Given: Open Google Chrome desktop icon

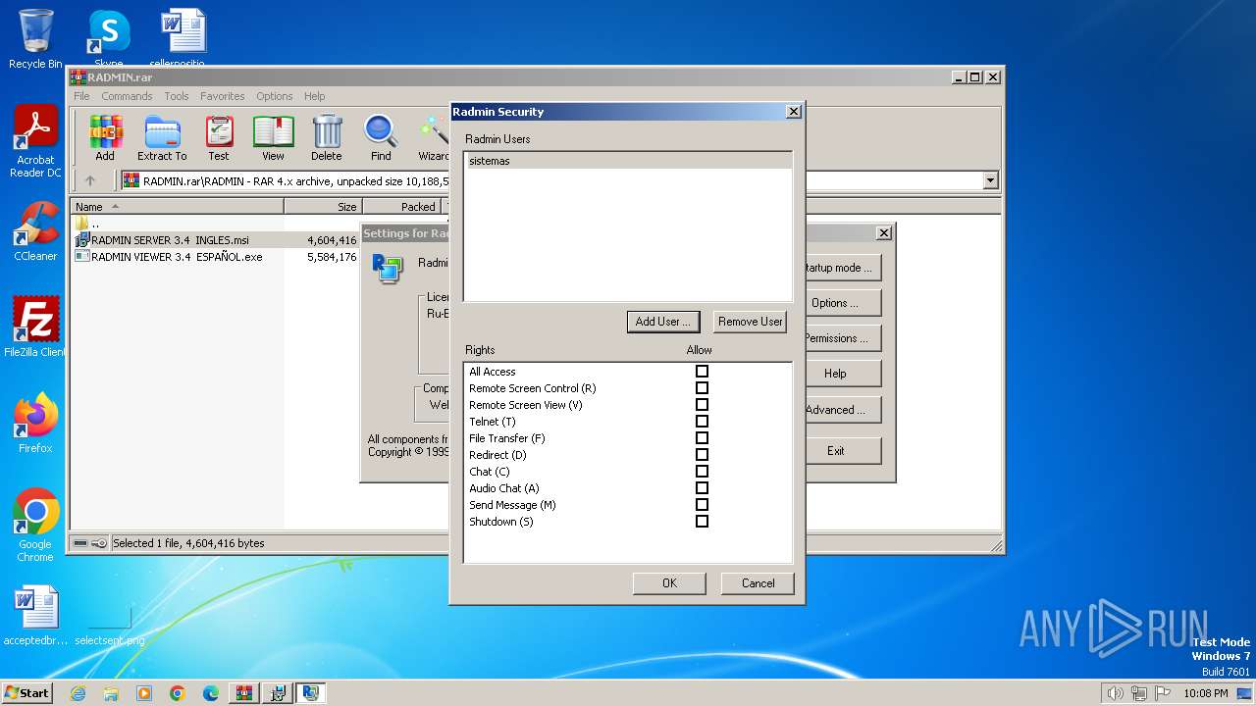Looking at the screenshot, I should [35, 525].
